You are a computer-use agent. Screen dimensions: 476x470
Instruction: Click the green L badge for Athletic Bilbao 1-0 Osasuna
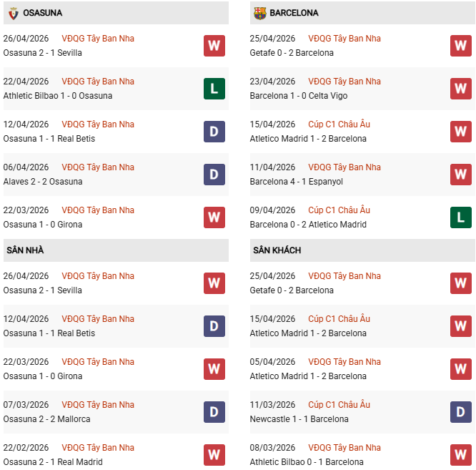click(214, 89)
